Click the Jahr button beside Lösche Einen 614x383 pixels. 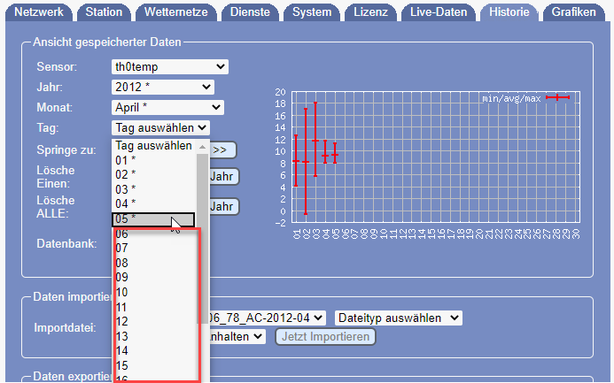[x=223, y=176]
